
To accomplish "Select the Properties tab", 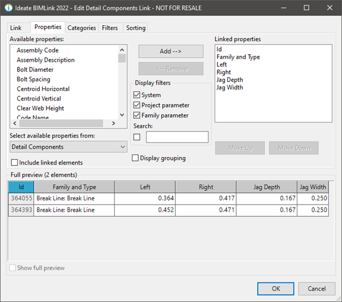I will (x=47, y=27).
